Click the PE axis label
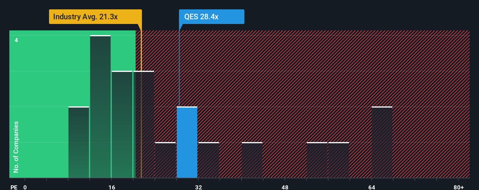This screenshot has width=479, height=190. tap(14, 187)
